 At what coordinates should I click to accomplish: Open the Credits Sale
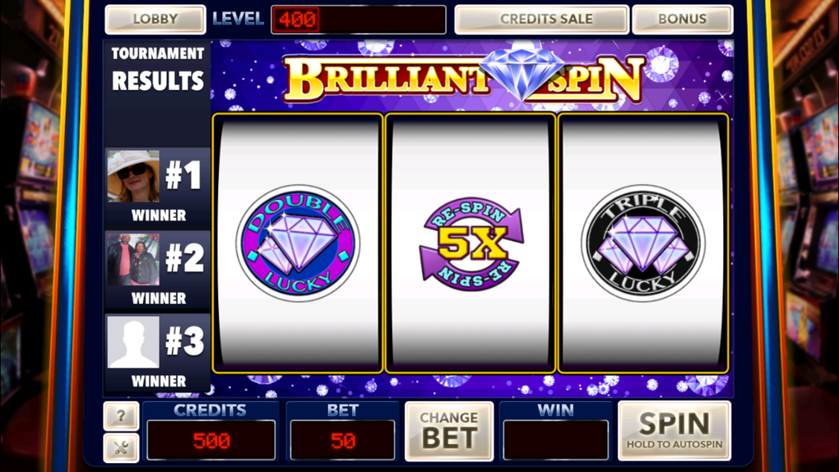(541, 19)
